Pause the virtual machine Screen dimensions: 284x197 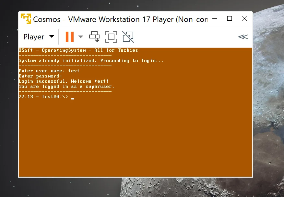click(x=70, y=37)
